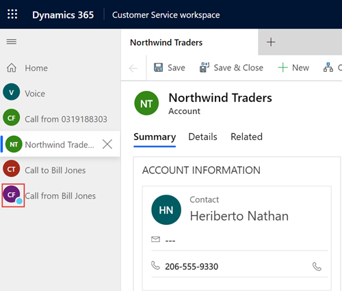This screenshot has height=291, width=342.
Task: Click the NT avatar in sidebar session
Action: pyautogui.click(x=14, y=144)
